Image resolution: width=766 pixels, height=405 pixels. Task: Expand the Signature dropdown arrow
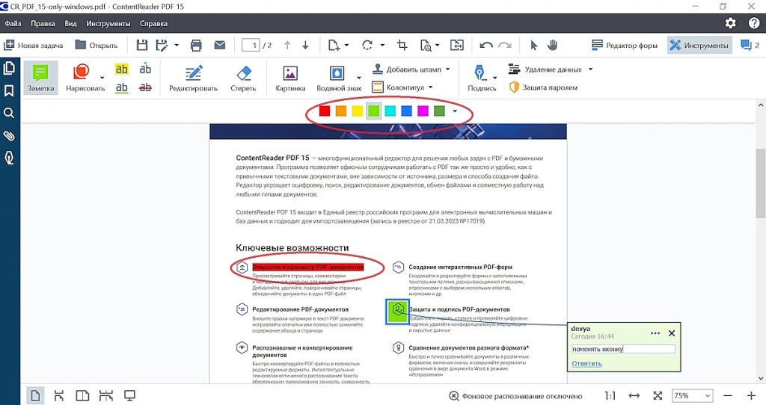pos(494,78)
